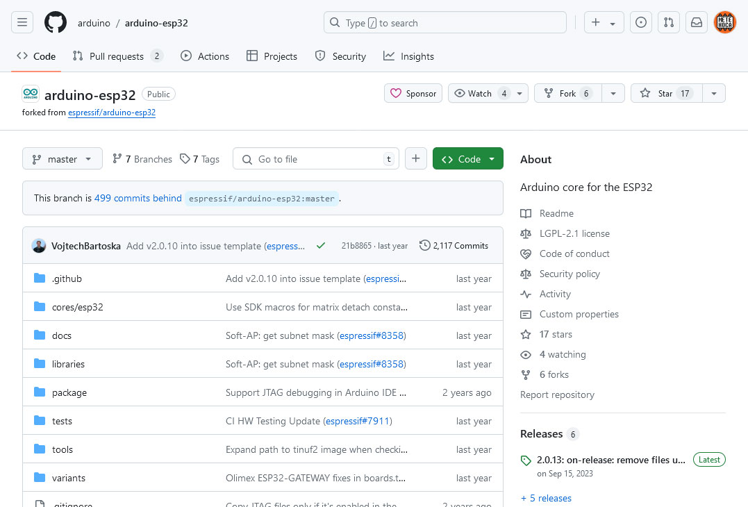748x507 pixels.
Task: Click the add file plus button
Action: [415, 158]
